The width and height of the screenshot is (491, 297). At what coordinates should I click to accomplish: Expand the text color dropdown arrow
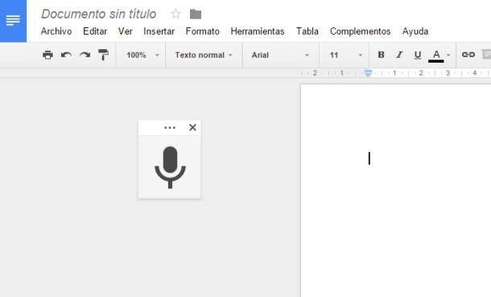(x=448, y=55)
